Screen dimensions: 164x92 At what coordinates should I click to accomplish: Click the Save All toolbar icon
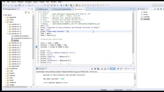coord(12,5)
